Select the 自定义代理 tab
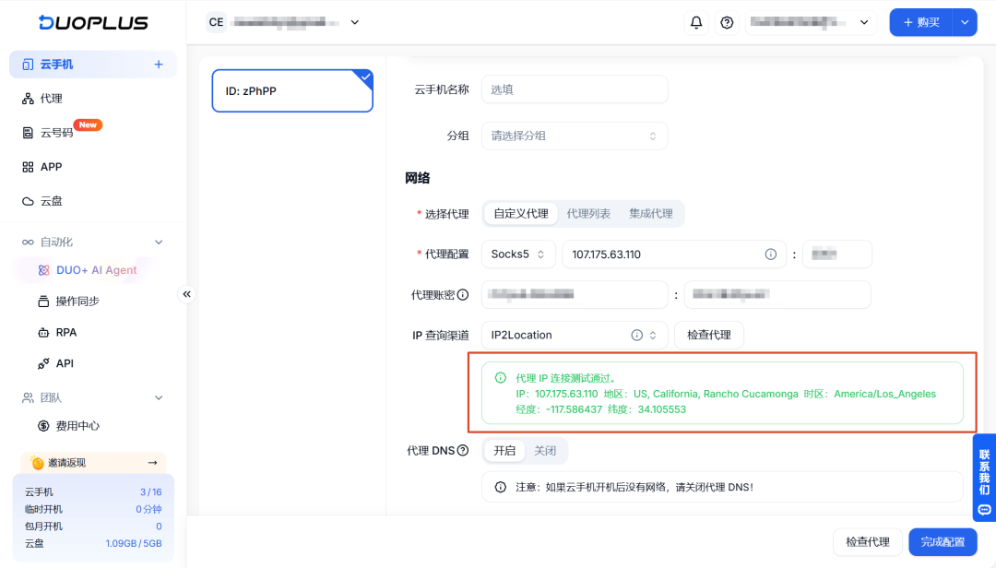 coord(521,214)
